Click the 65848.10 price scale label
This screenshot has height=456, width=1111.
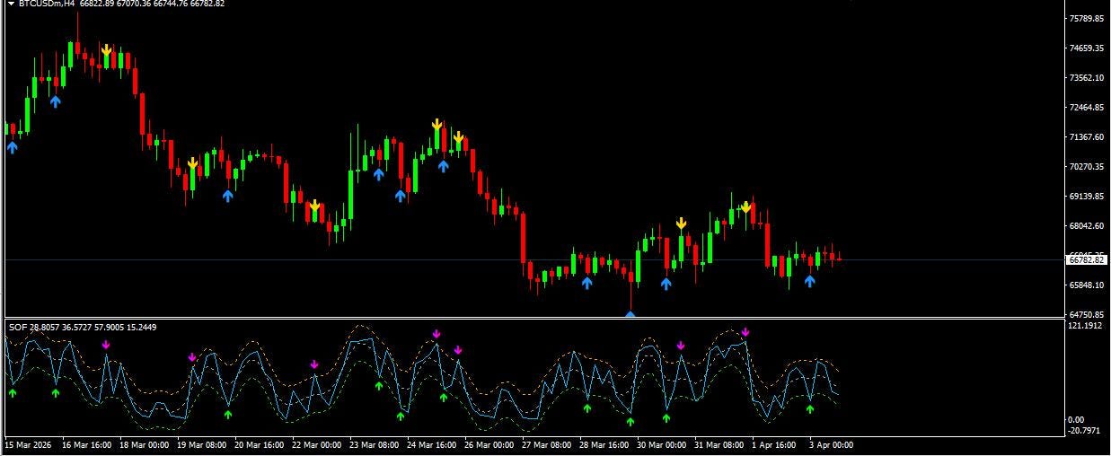(x=1086, y=285)
